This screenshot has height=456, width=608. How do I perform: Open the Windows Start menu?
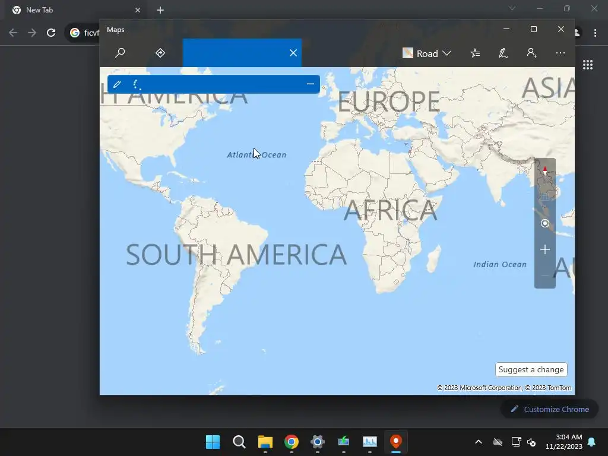tap(213, 442)
